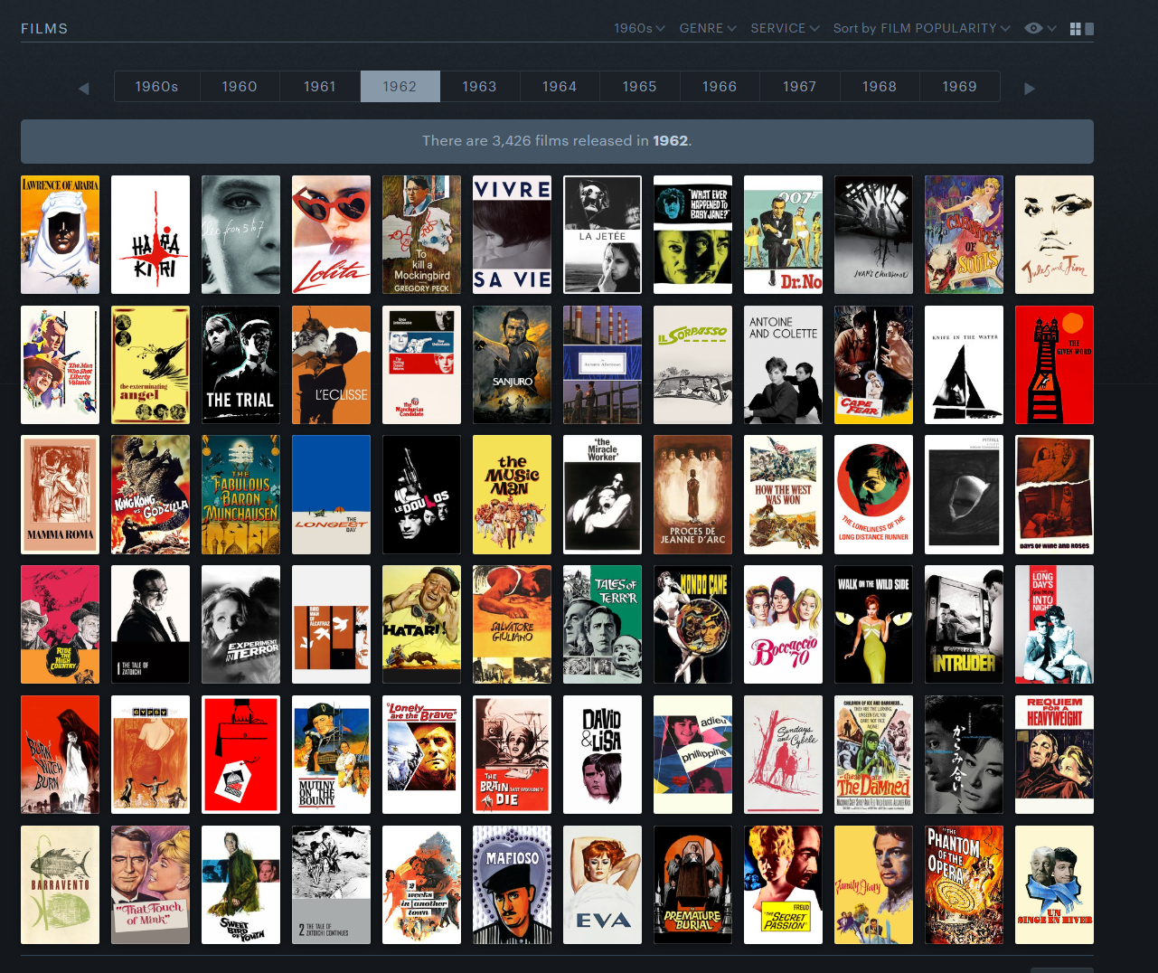Open The Miracle Worker poster

click(x=603, y=495)
